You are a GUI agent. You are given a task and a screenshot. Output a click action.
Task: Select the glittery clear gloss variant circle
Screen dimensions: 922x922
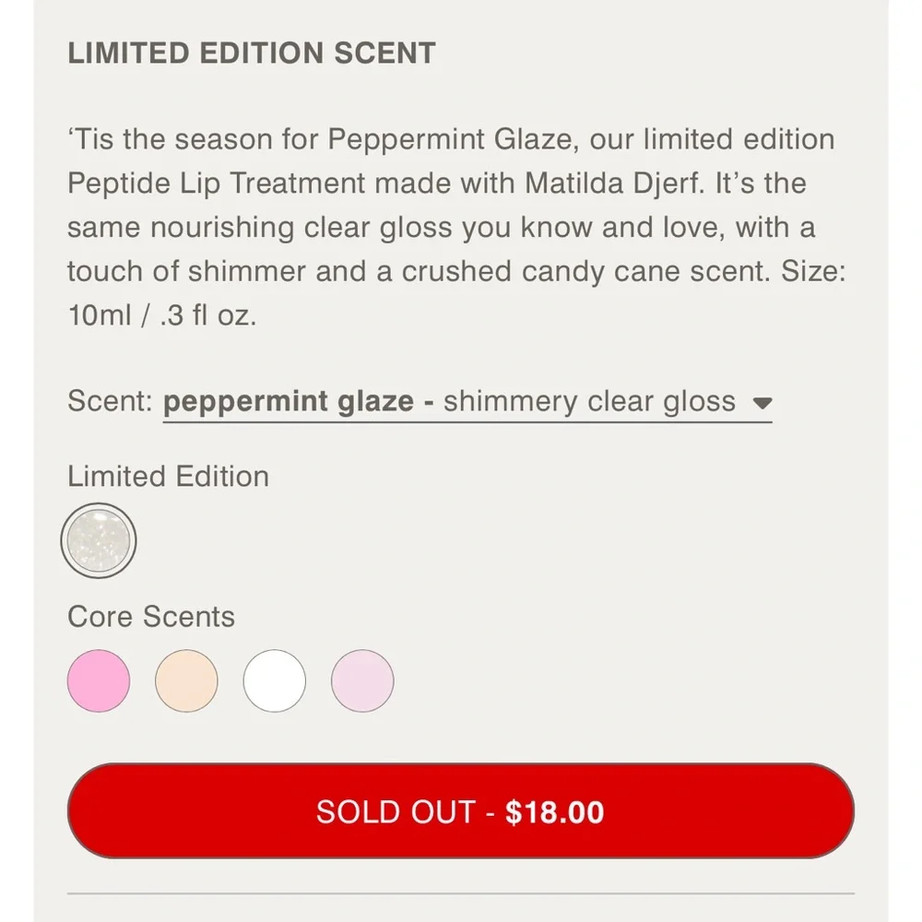99,540
